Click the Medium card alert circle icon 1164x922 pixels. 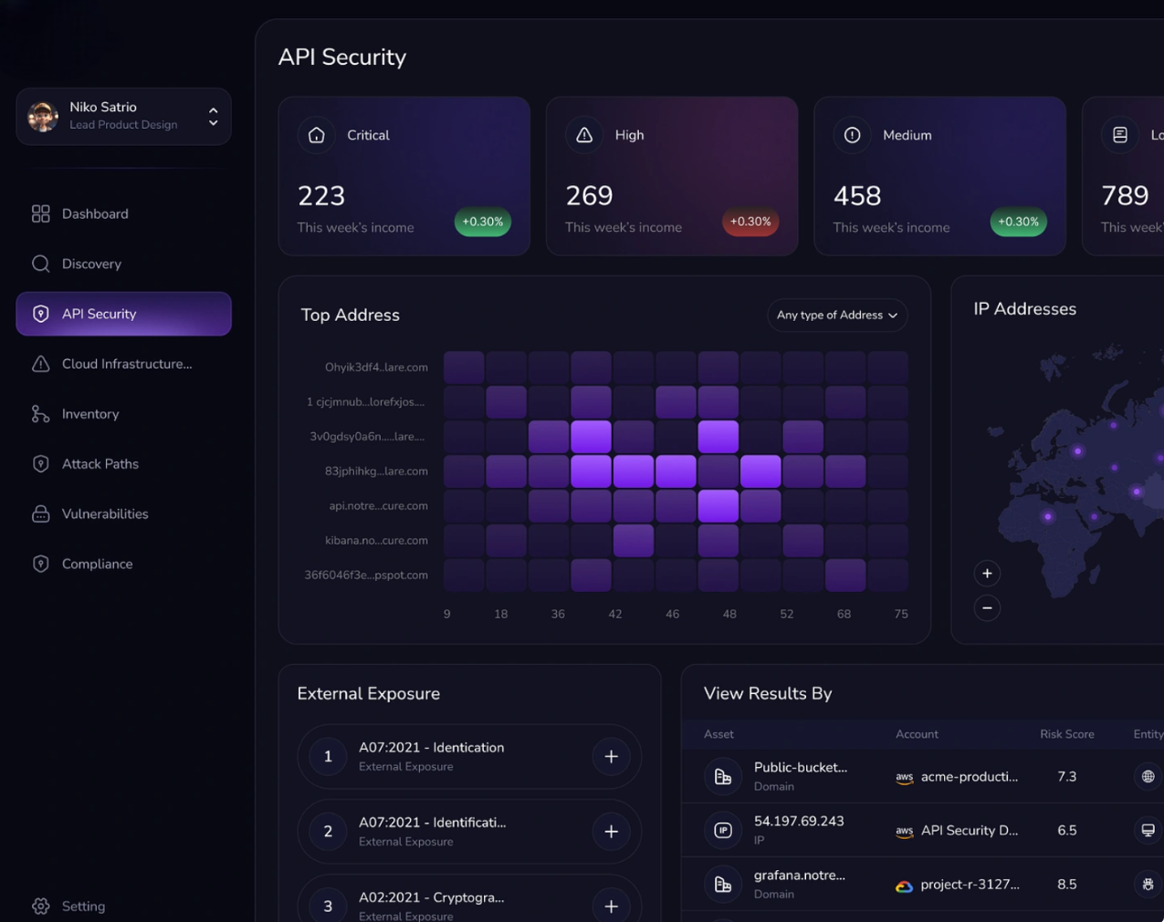(x=852, y=135)
